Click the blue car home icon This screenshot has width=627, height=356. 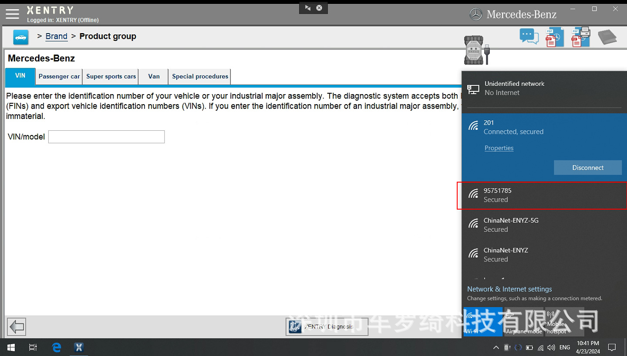click(21, 37)
